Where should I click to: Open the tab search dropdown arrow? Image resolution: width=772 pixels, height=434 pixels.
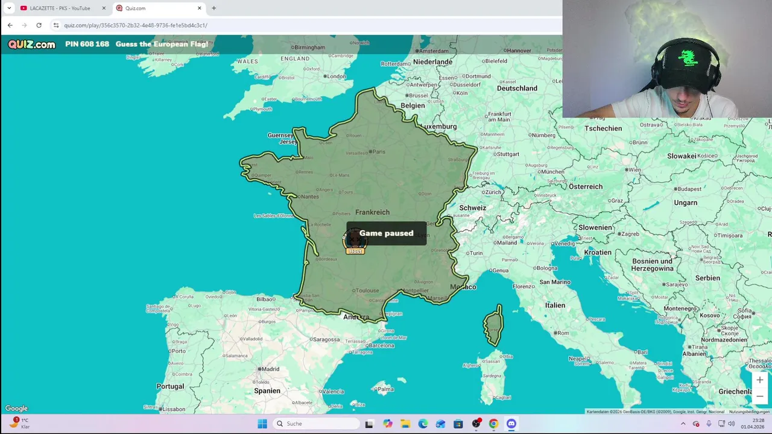coord(9,8)
